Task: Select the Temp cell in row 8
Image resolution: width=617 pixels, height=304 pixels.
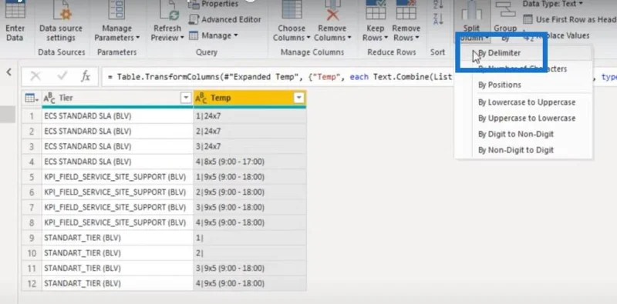Action: coord(249,222)
